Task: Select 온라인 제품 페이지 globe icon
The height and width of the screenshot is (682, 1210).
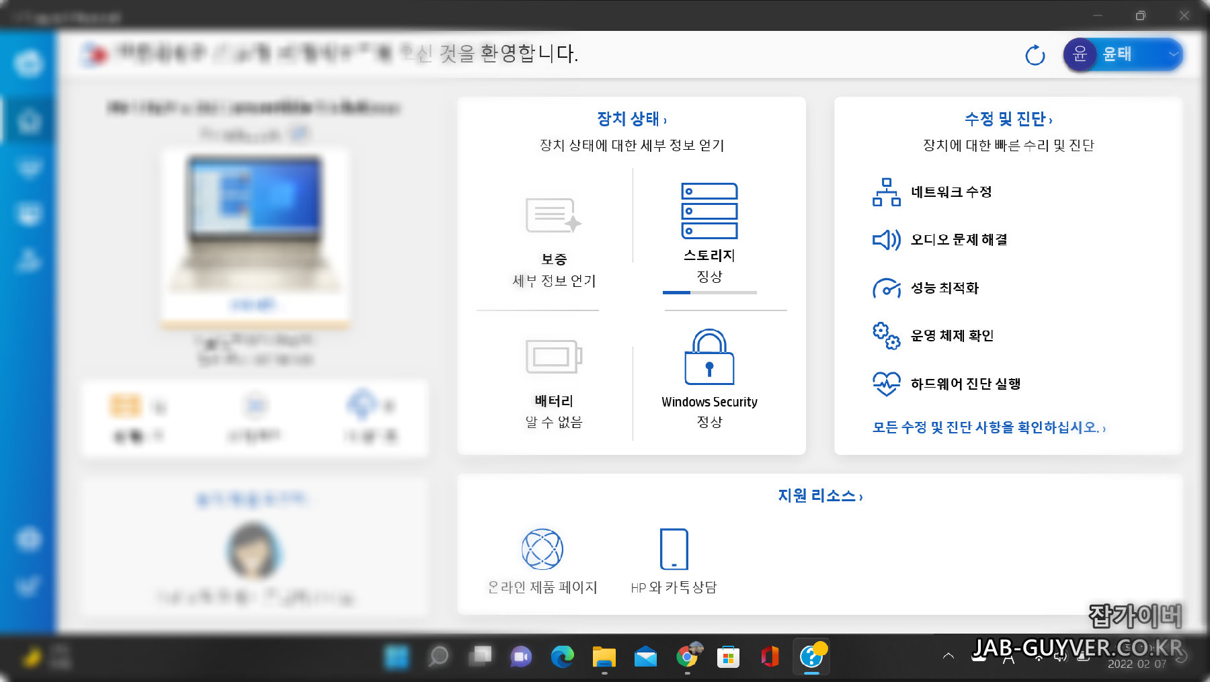Action: pyautogui.click(x=542, y=548)
